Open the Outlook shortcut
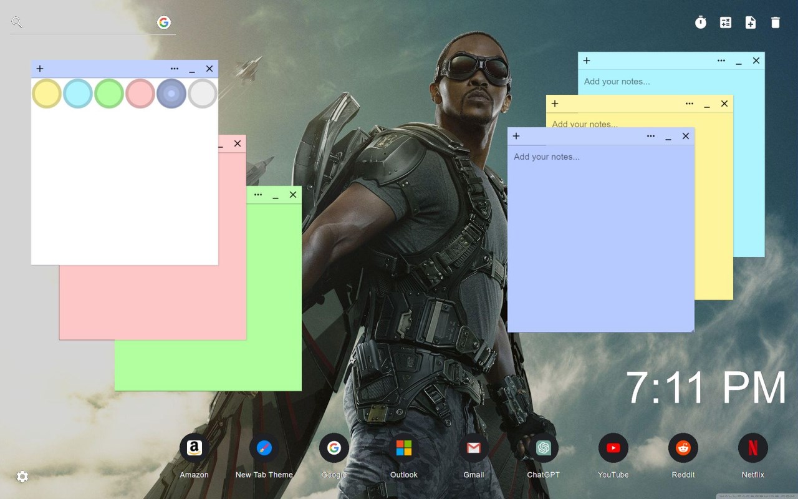798x499 pixels. pyautogui.click(x=404, y=448)
